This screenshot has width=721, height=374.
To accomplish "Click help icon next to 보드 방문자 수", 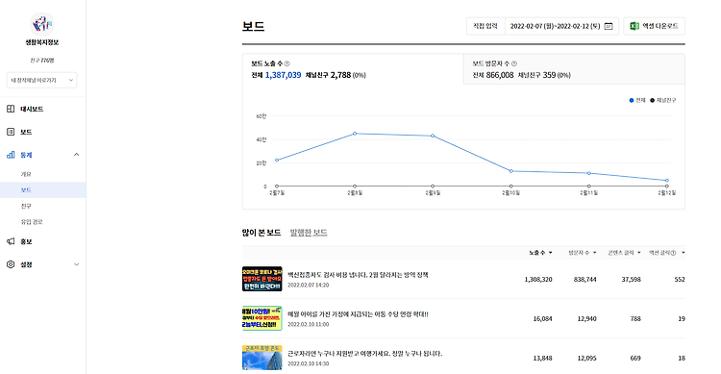I will (x=514, y=64).
